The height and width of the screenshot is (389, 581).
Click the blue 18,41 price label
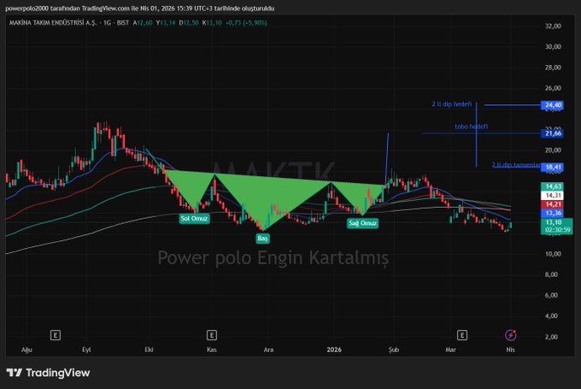(553, 168)
